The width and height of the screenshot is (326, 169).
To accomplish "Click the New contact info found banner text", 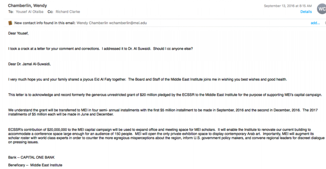I will (x=45, y=23).
